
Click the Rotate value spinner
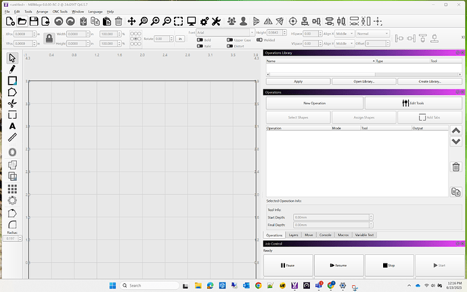tap(171, 39)
